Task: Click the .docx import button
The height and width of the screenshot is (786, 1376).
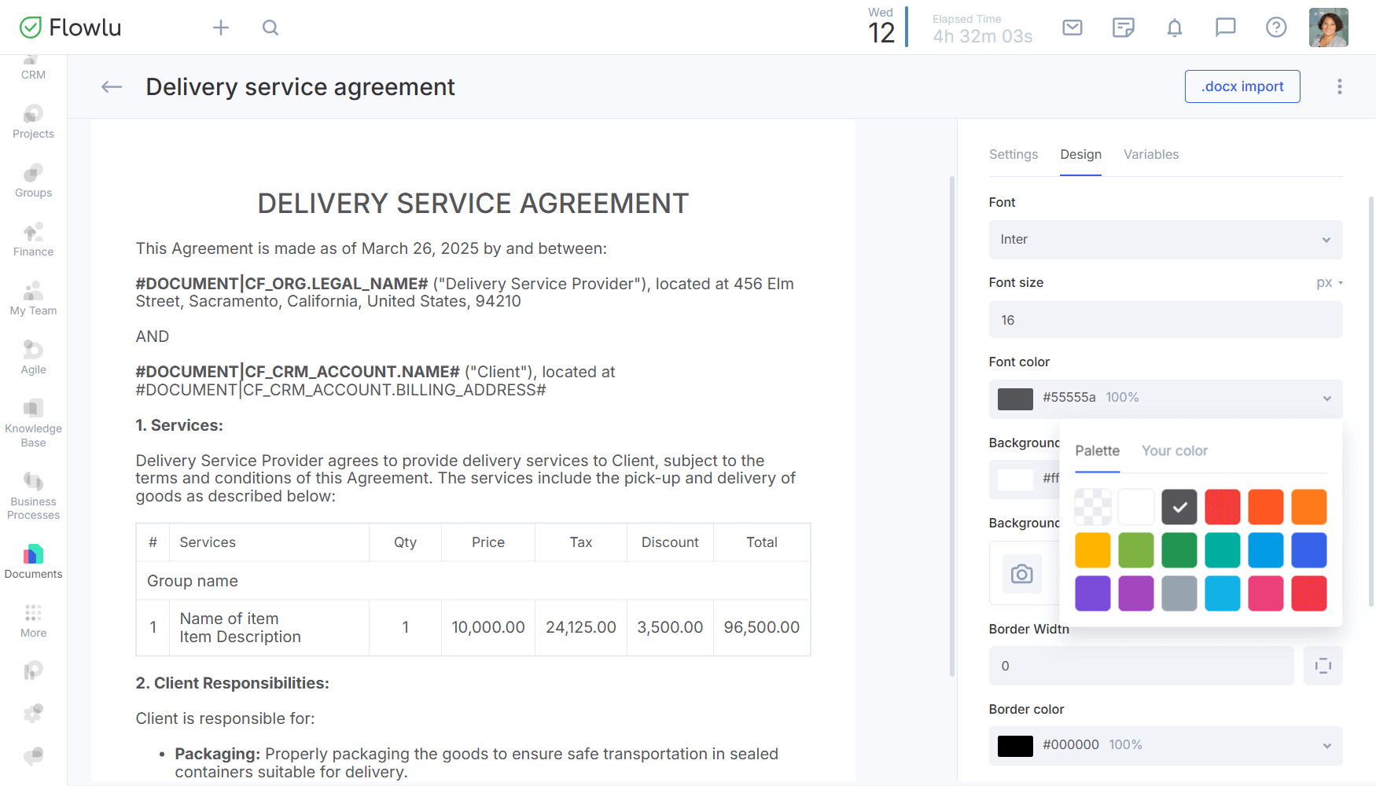Action: click(1242, 86)
